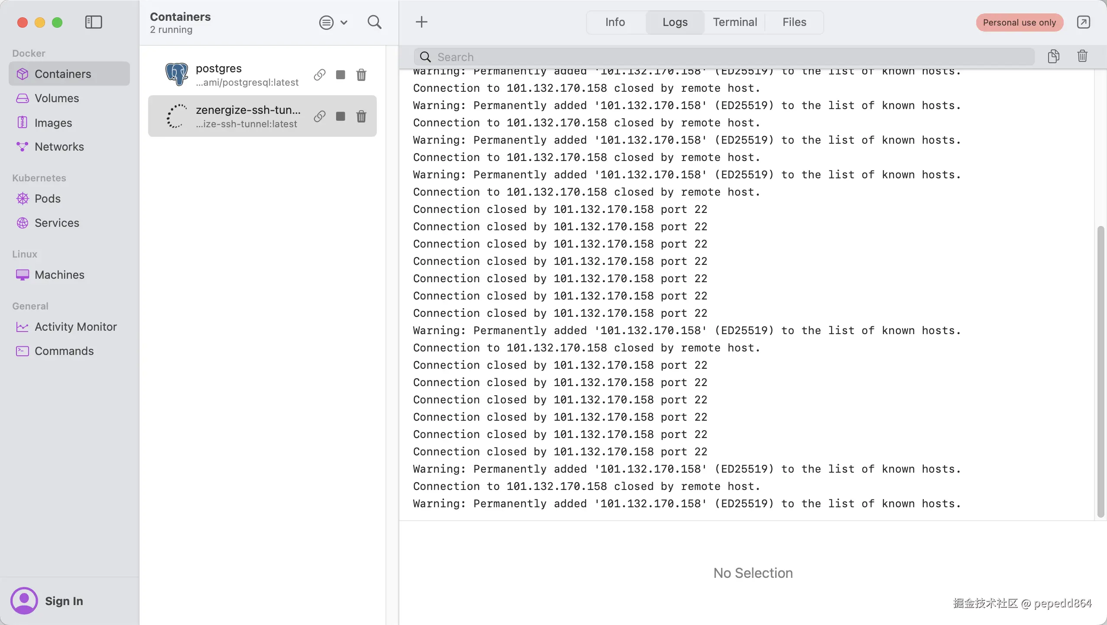
Task: Click the containers search magnifier icon
Action: click(x=374, y=22)
